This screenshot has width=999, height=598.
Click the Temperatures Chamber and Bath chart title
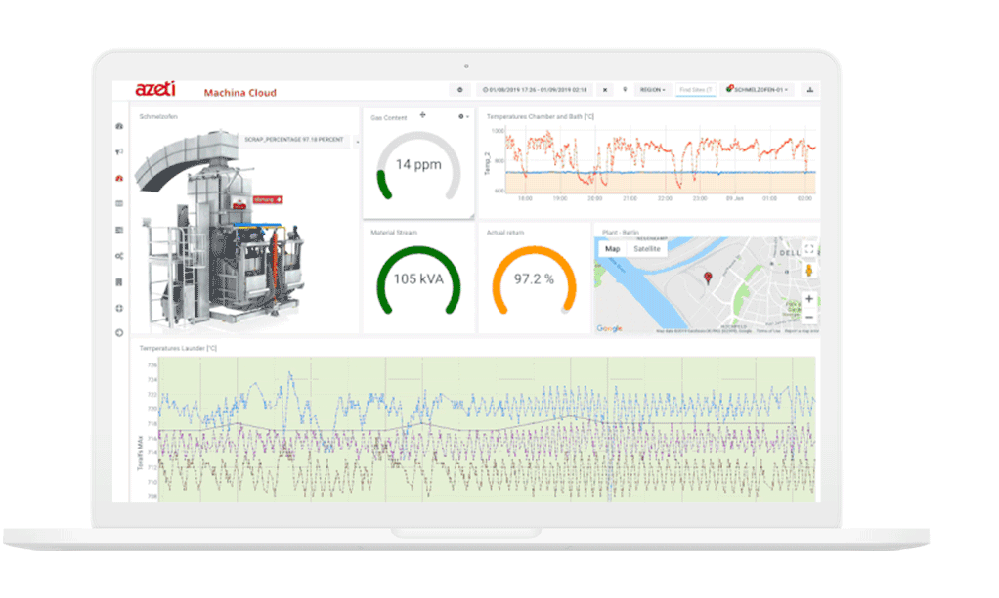541,116
